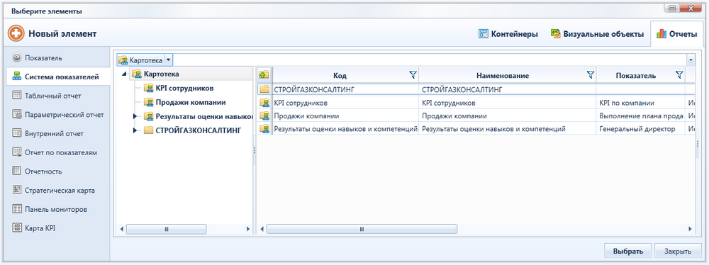Click the Стратегическая карта icon
Image resolution: width=709 pixels, height=265 pixels.
[x=17, y=190]
